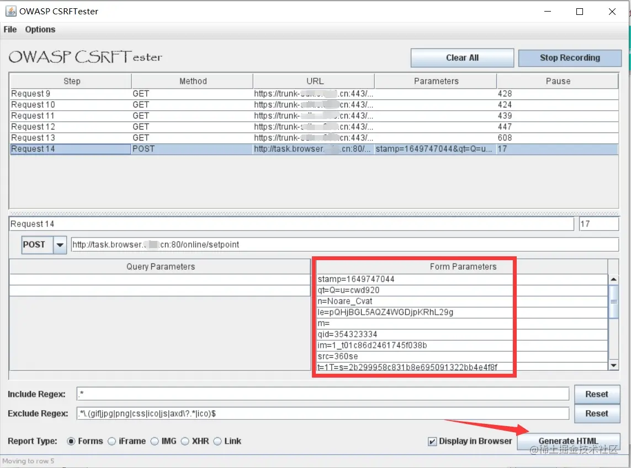Viewport: 631px width, 468px height.
Task: Click qt=Q=u=cwd920 form parameter
Action: tap(462, 290)
